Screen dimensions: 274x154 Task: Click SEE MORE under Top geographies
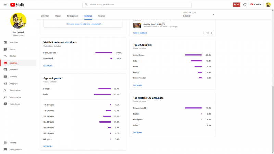click(x=137, y=85)
